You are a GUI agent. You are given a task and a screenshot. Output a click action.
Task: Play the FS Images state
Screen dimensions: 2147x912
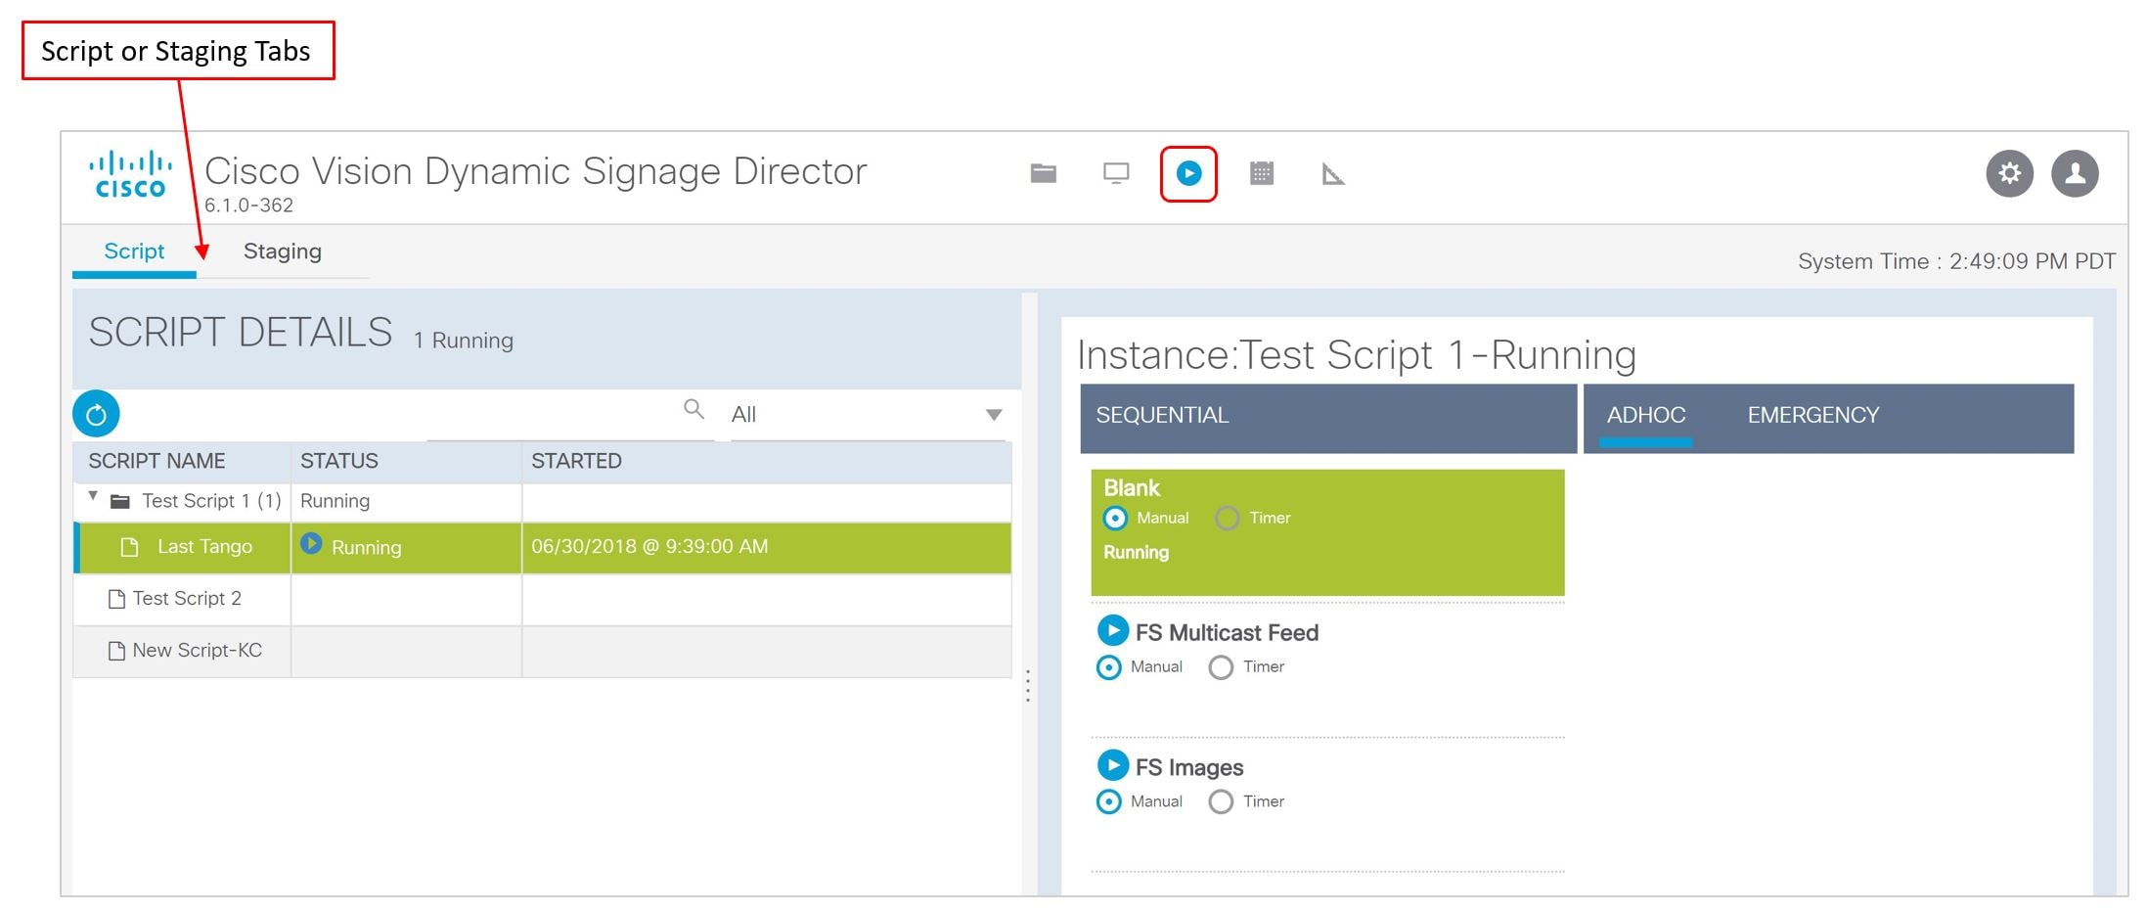pyautogui.click(x=1112, y=764)
